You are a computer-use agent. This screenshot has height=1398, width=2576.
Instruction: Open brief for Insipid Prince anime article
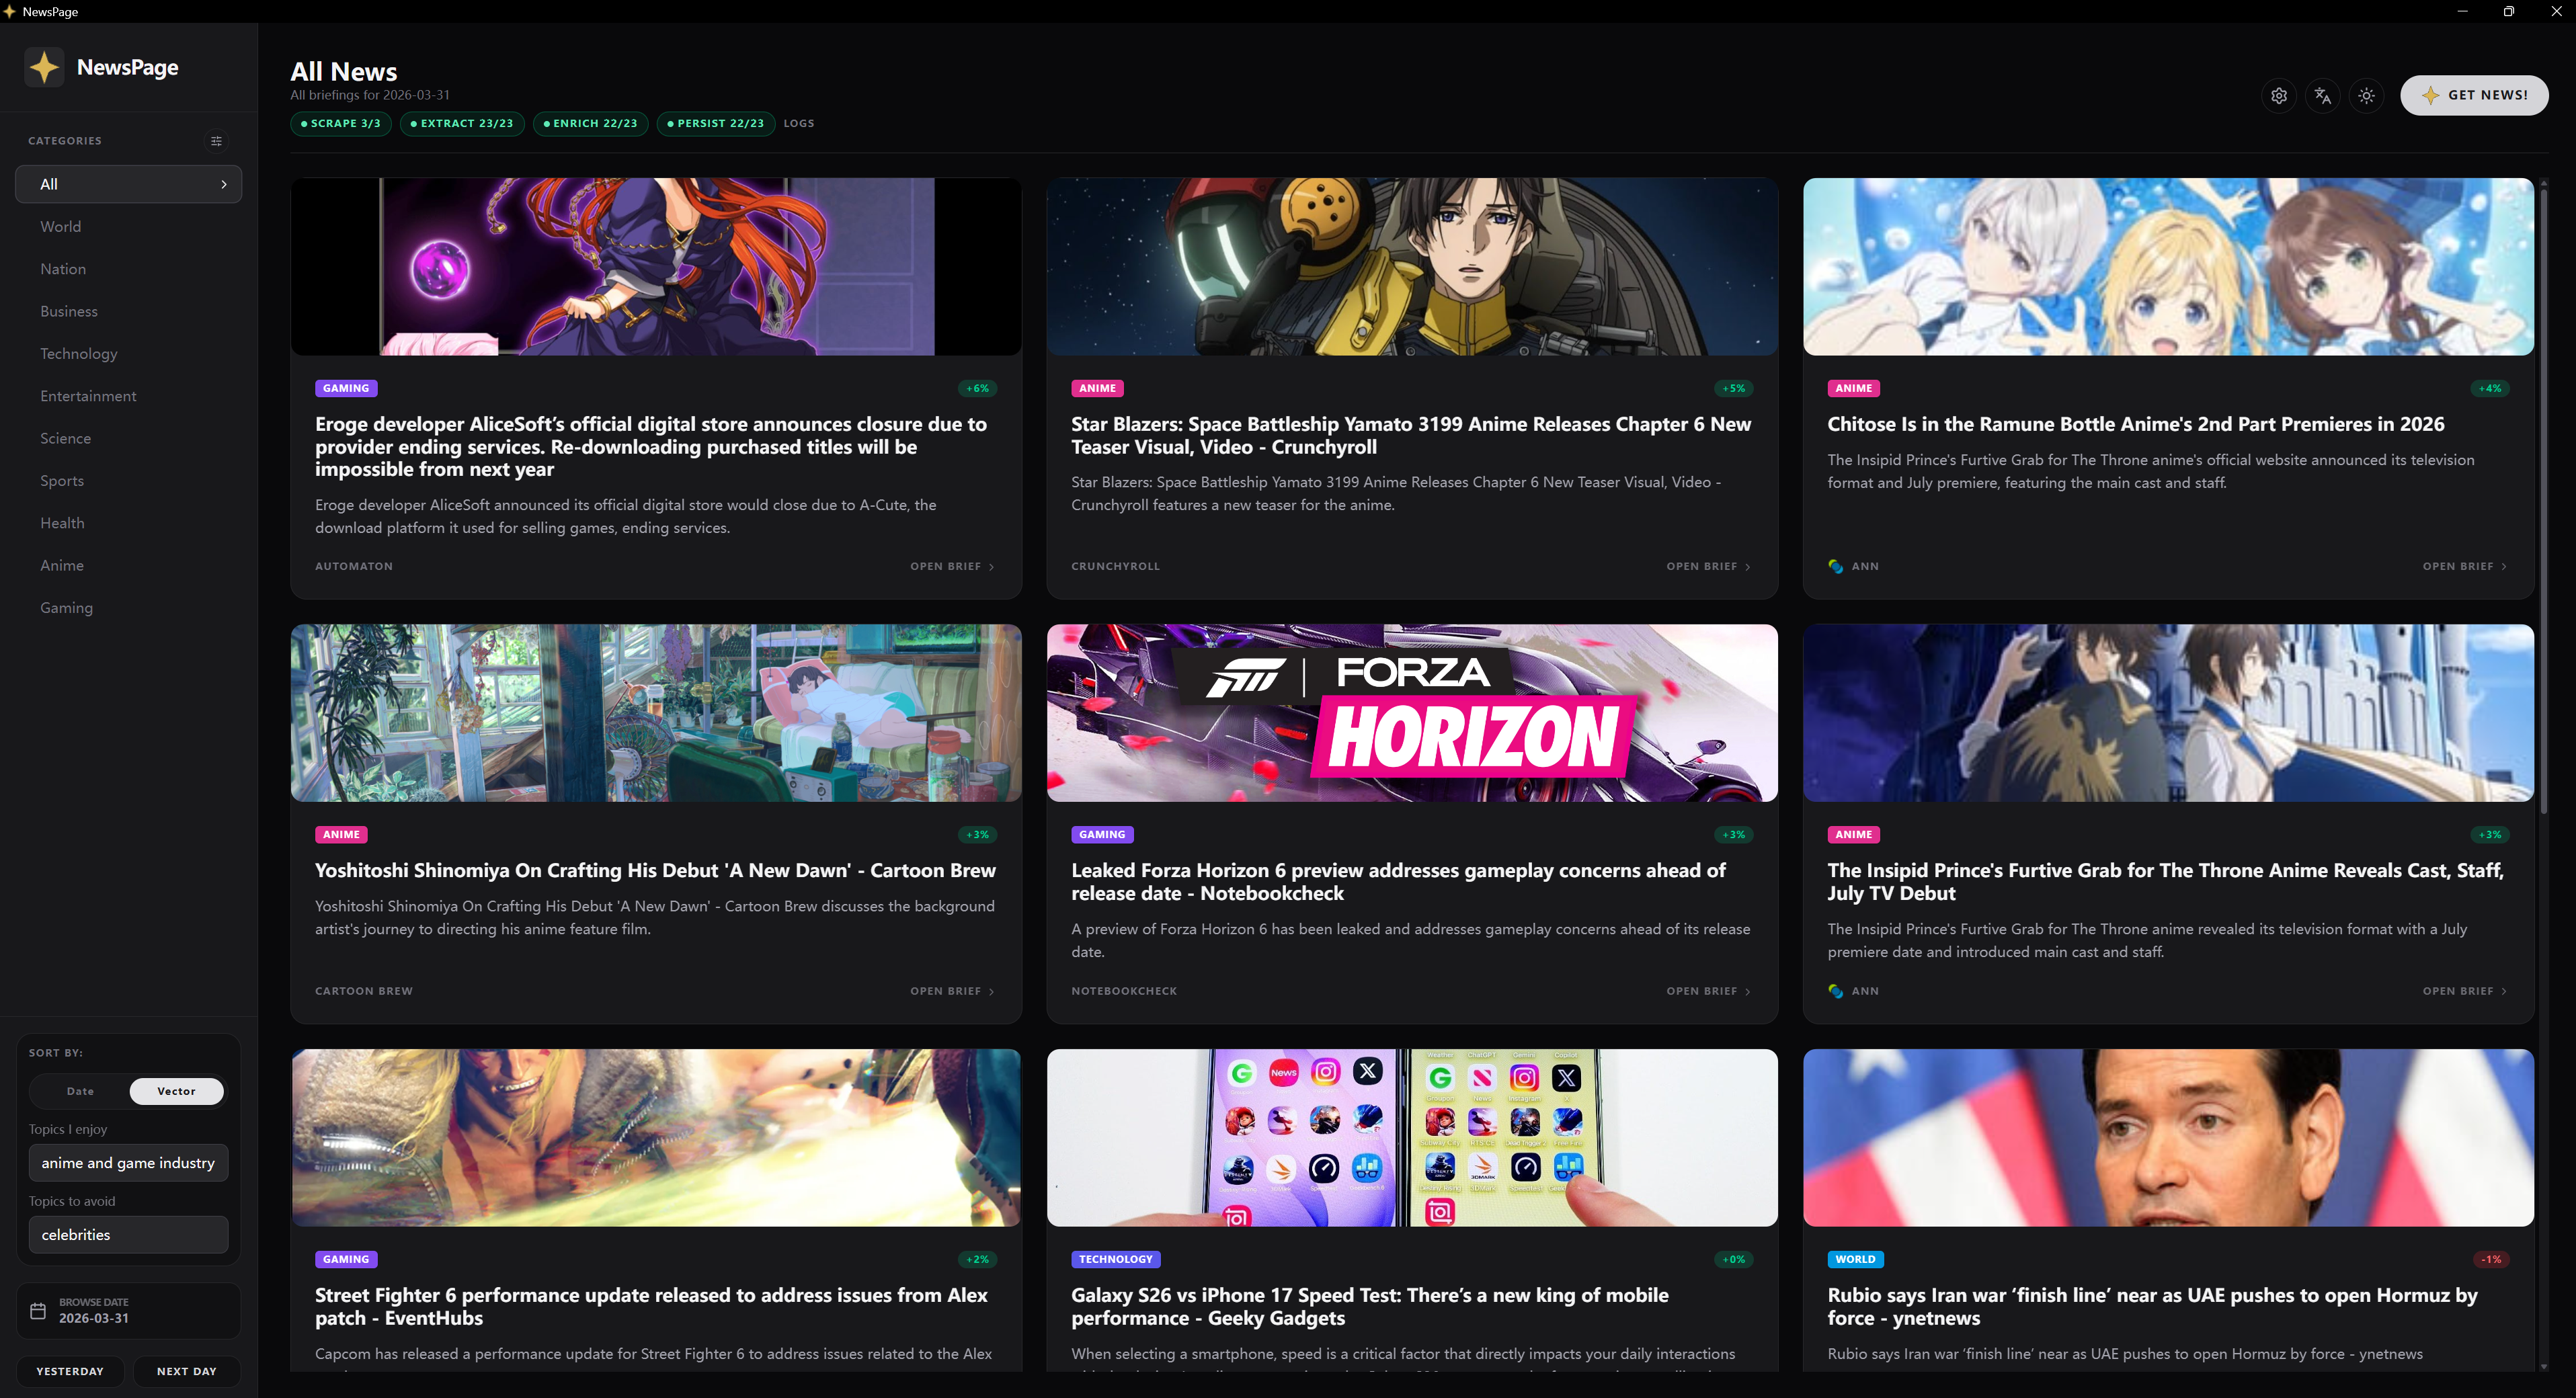point(2464,991)
